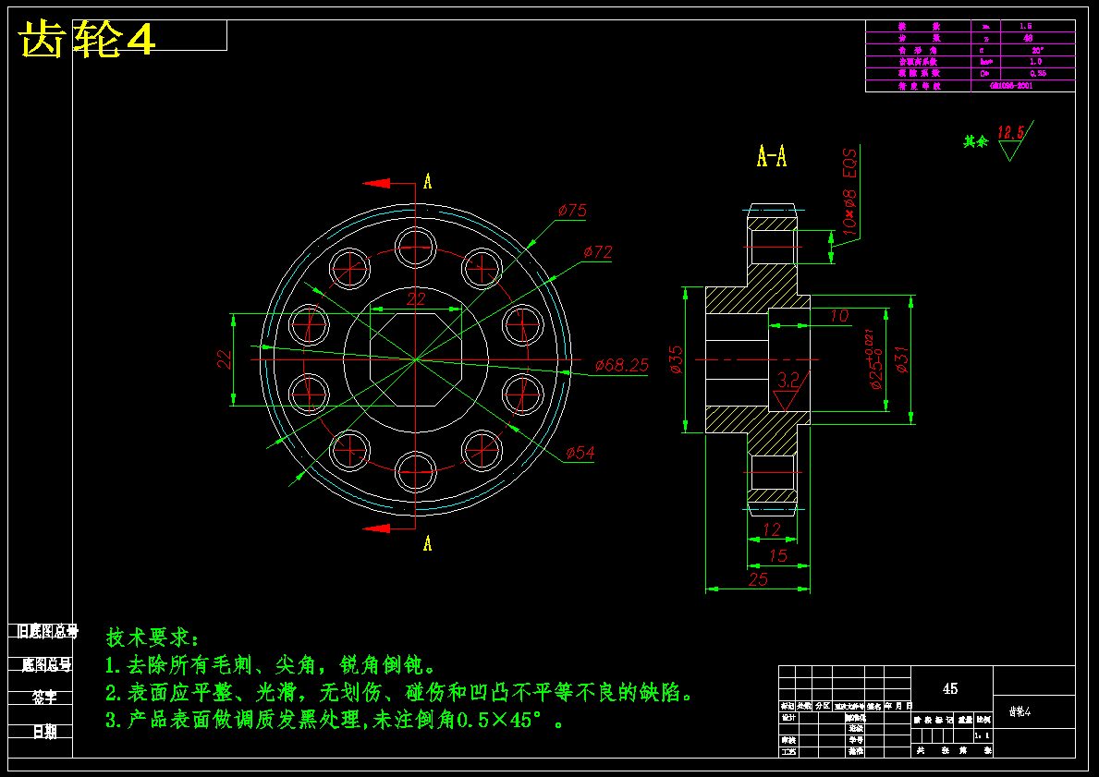The width and height of the screenshot is (1099, 777).
Task: Select the 审核 cell in title block
Action: pyautogui.click(x=788, y=740)
